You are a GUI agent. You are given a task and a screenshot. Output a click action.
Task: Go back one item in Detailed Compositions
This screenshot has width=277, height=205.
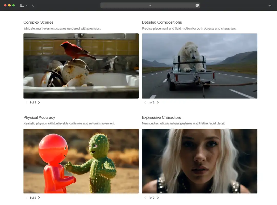[145, 102]
